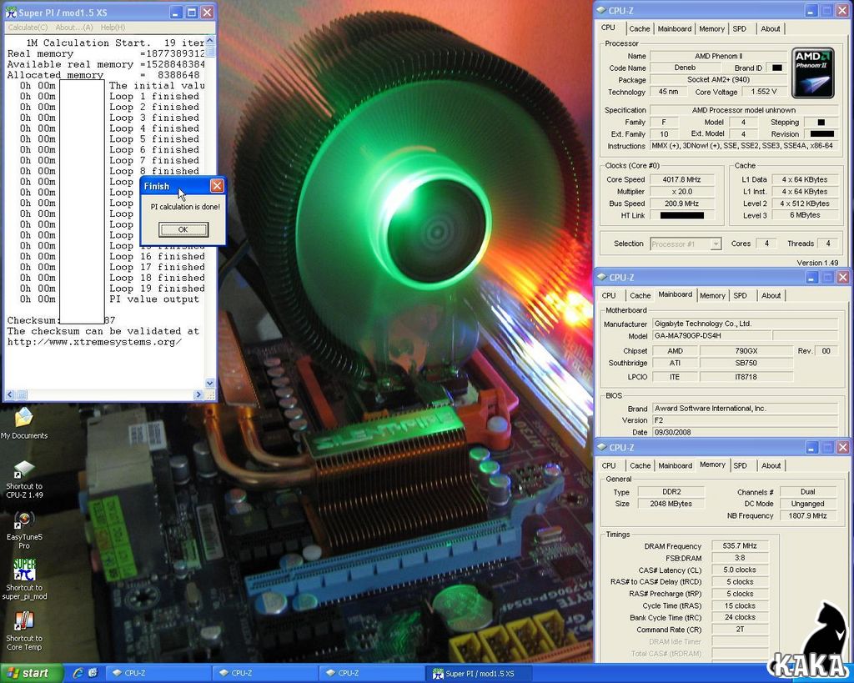854x683 pixels.
Task: Click the http://www.xtremesystems.org/ text in Super PI
Action: point(94,342)
